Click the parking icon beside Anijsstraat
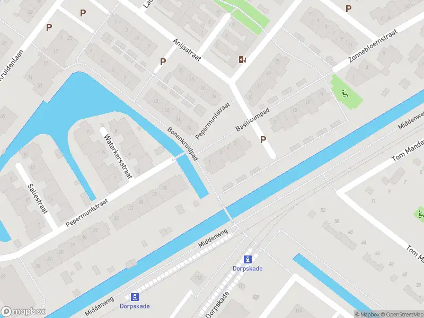The height and width of the screenshot is (318, 424). point(163,62)
